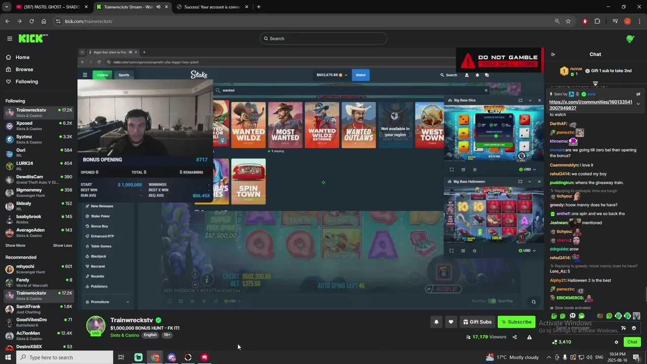Click the English language tag
This screenshot has width=647, height=364.
[x=150, y=335]
